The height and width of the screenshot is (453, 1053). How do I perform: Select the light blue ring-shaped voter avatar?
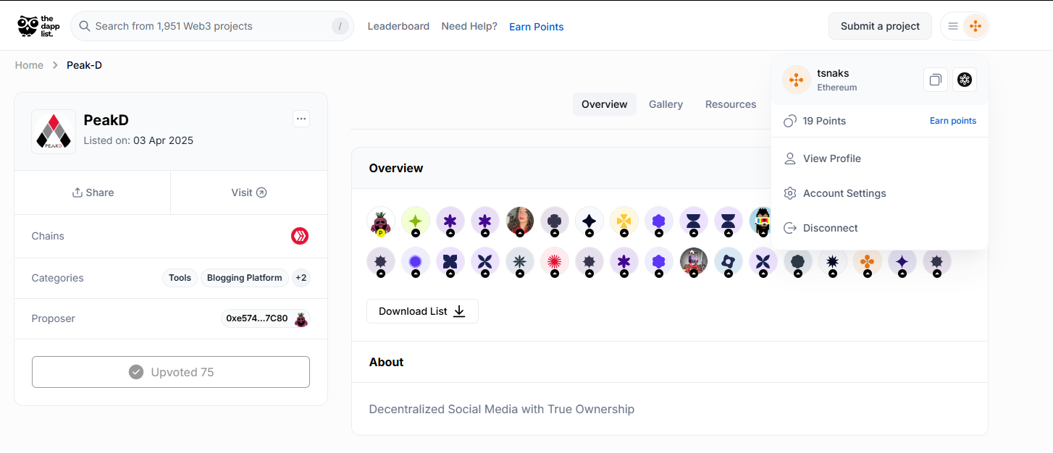(729, 262)
